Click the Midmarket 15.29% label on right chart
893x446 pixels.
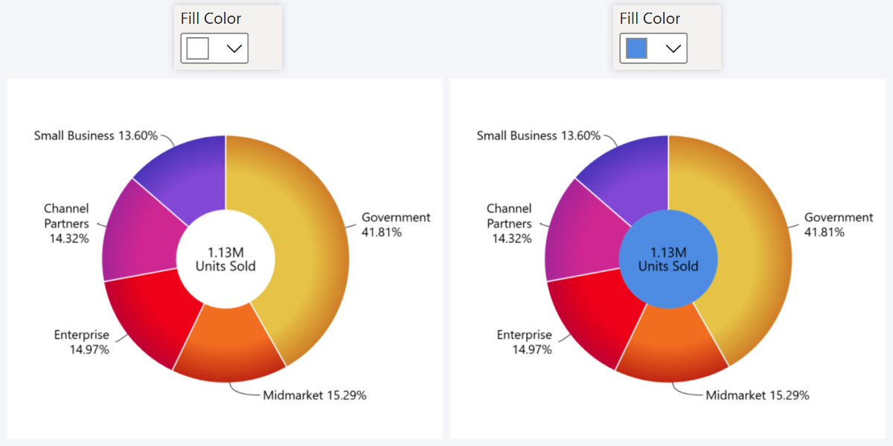(x=757, y=395)
